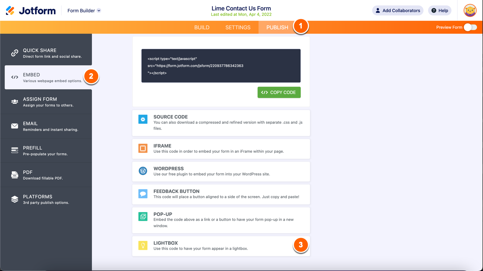The height and width of the screenshot is (271, 483).
Task: Click the Jotform wordmark text
Action: point(37,11)
